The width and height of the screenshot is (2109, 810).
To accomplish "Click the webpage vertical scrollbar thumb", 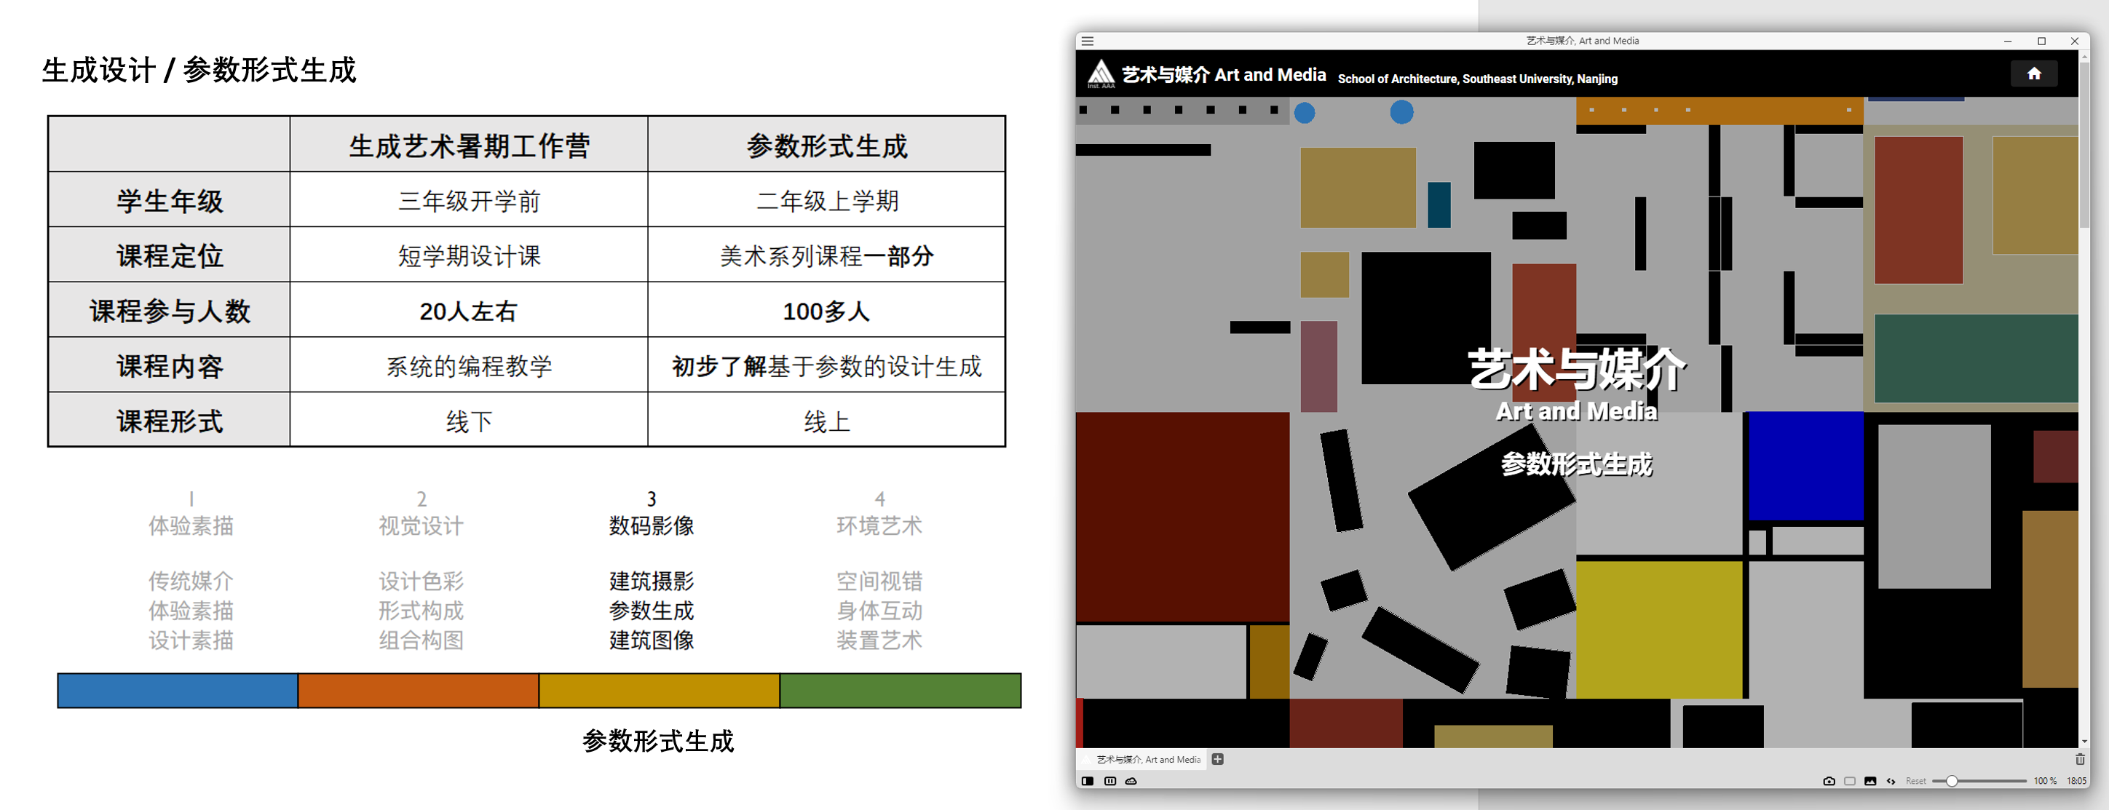I will click(x=2084, y=143).
